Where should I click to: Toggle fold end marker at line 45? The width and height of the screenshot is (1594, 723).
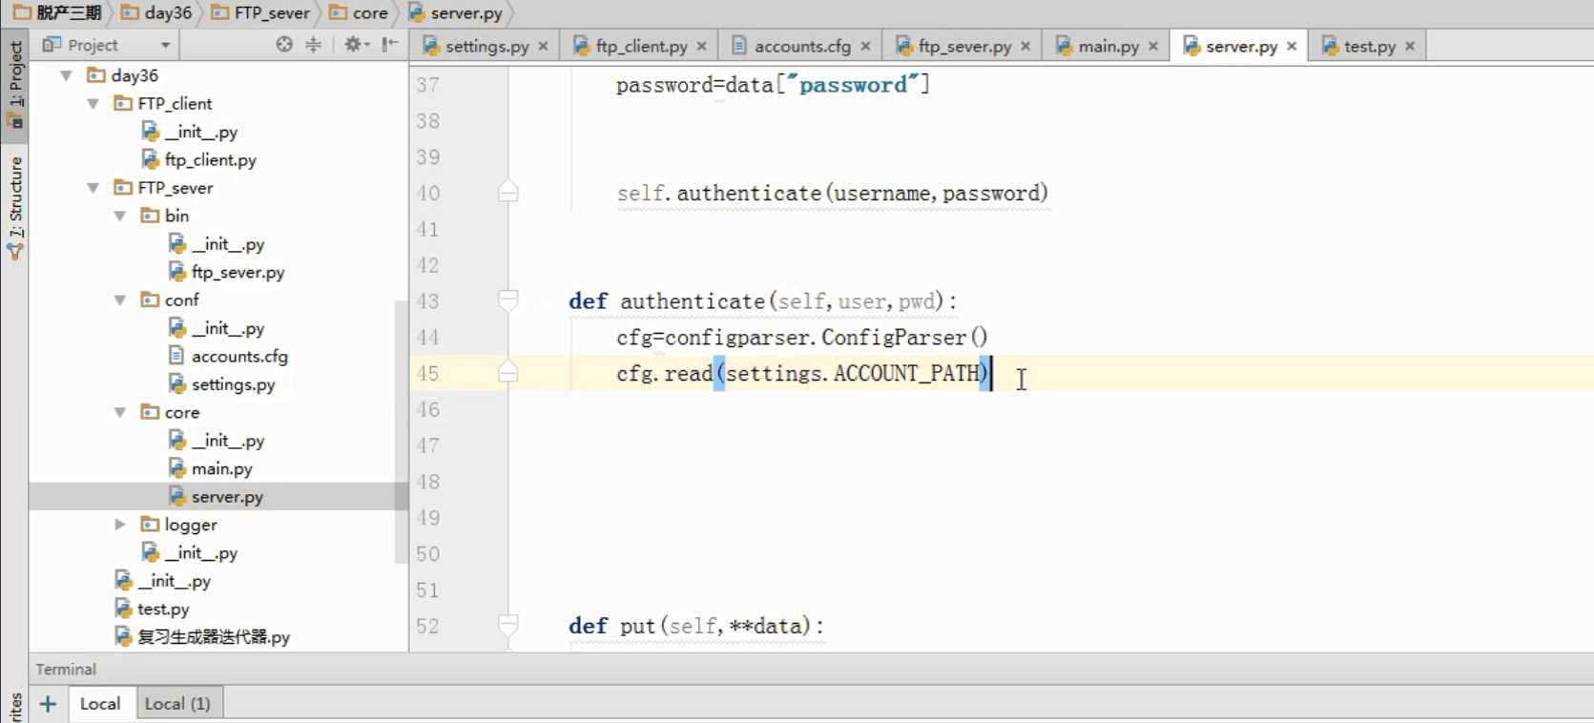coord(508,372)
